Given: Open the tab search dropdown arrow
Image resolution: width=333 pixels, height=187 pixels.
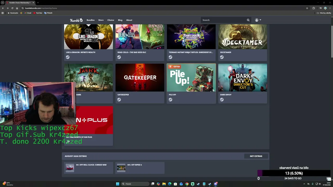Looking at the screenshot, I should click(x=2, y=3).
